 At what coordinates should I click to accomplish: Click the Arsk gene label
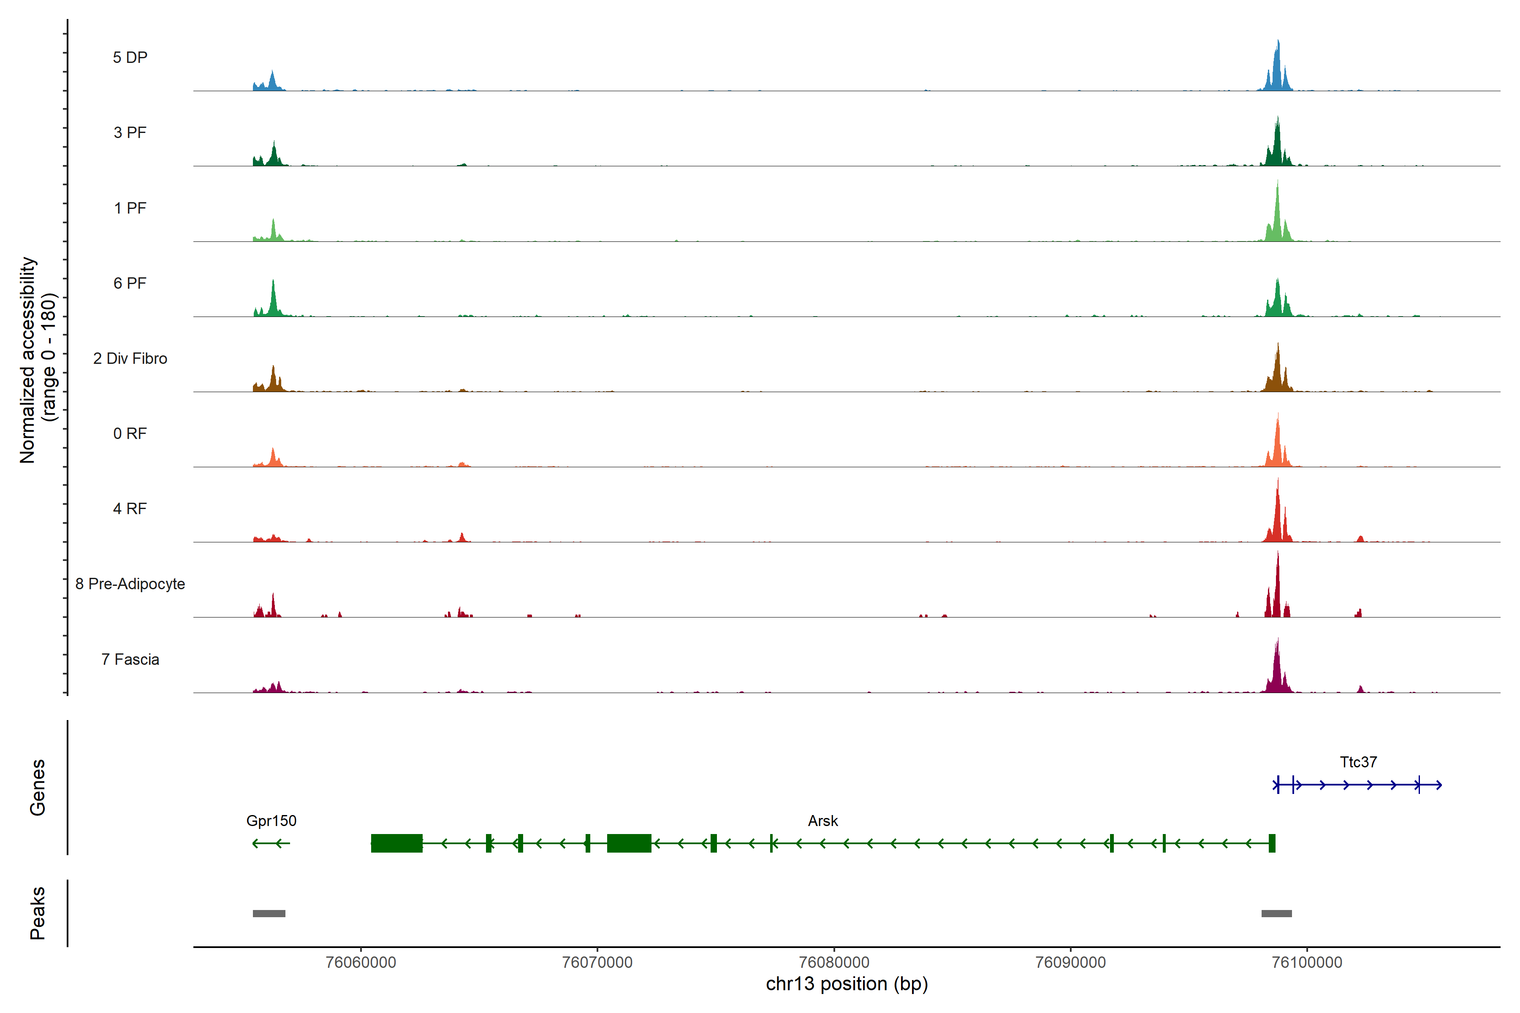point(822,821)
